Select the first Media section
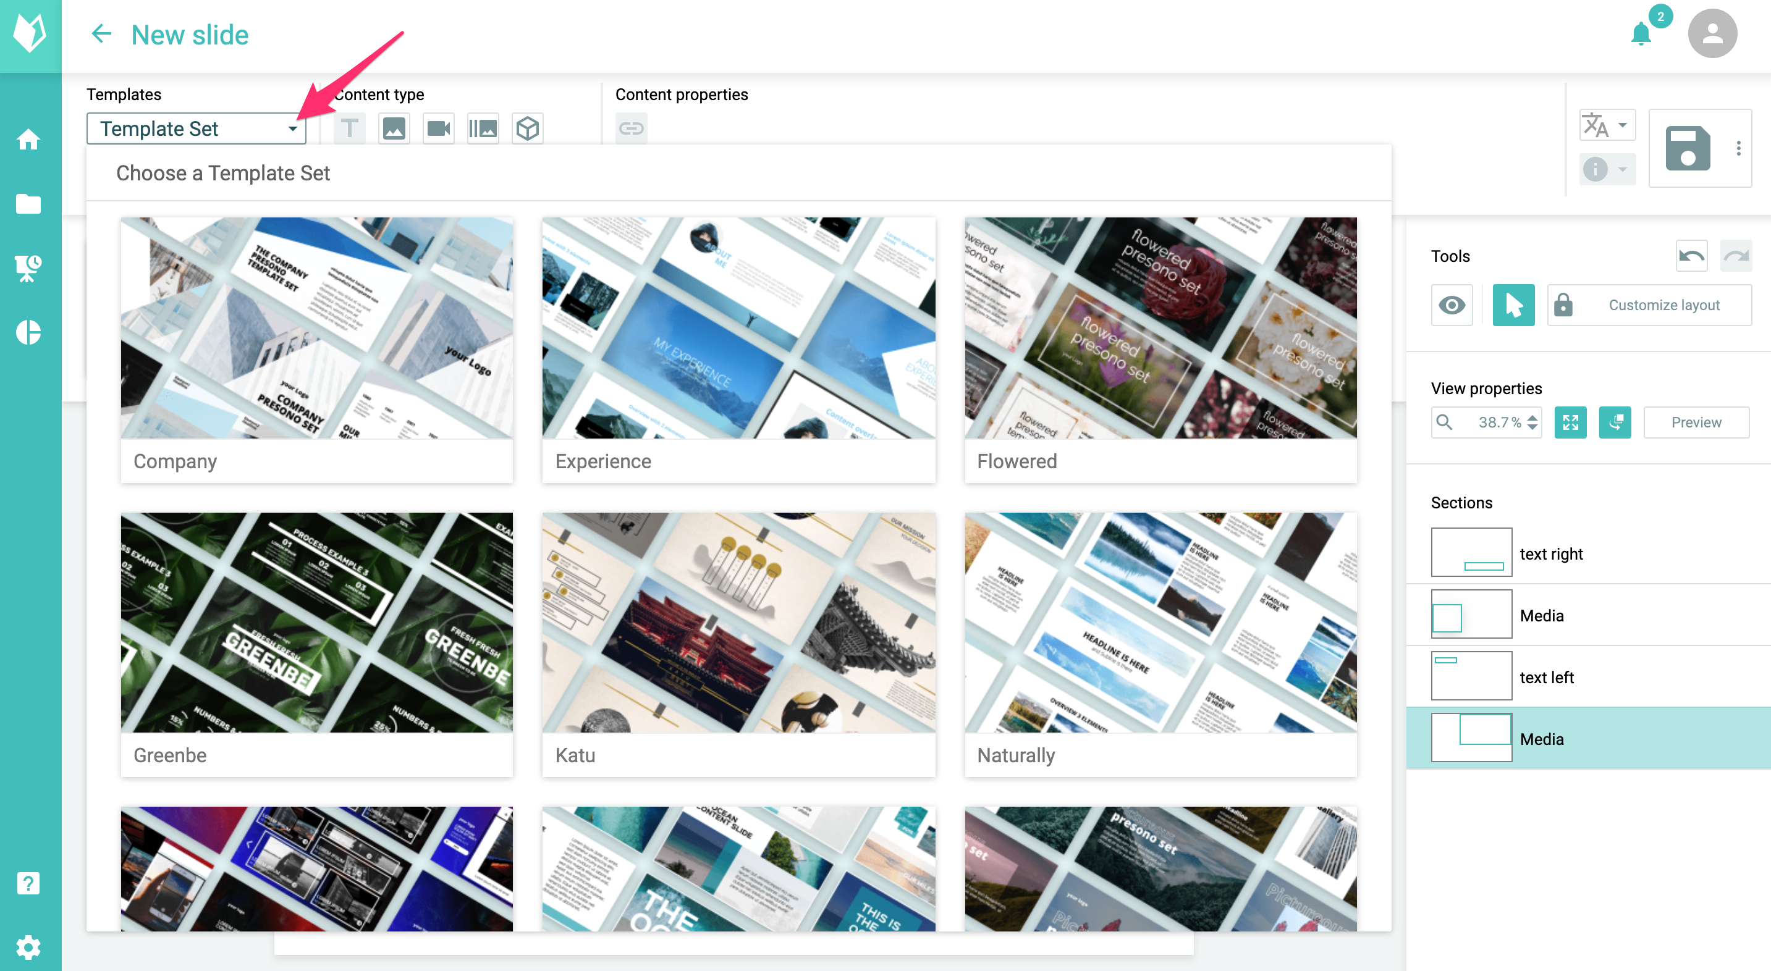 point(1589,615)
